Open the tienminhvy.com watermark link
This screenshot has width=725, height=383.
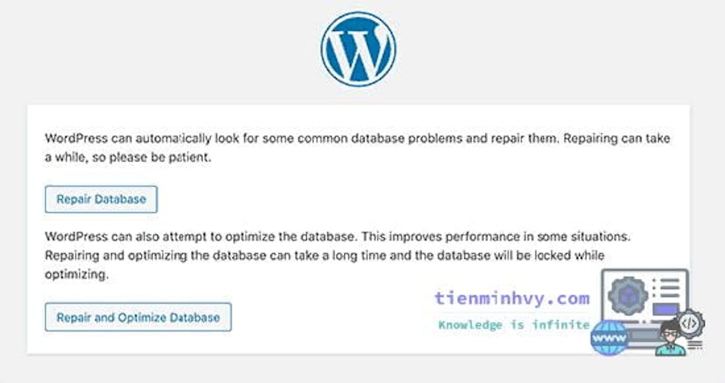(512, 298)
